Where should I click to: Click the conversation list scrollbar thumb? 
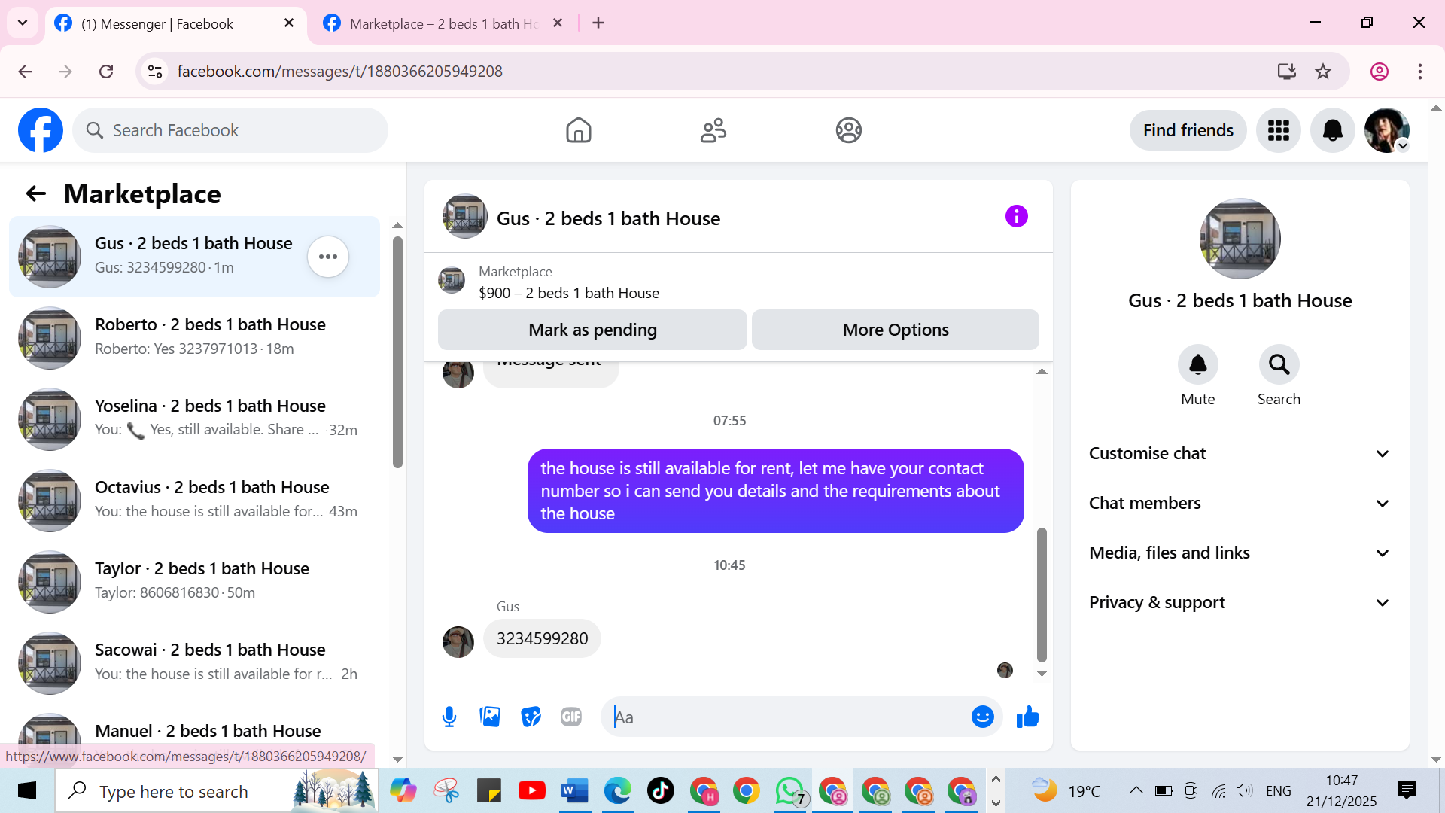[397, 352]
